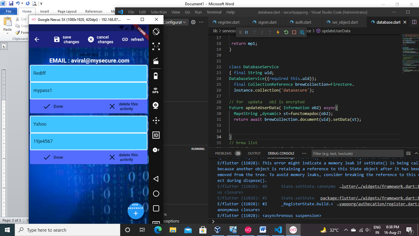Stop debugging with the red square

click(x=294, y=32)
